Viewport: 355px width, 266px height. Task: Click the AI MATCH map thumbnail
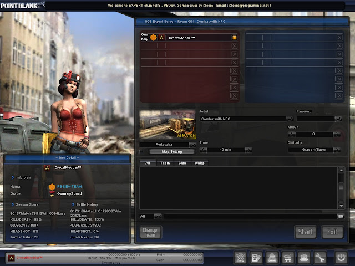[x=168, y=124]
